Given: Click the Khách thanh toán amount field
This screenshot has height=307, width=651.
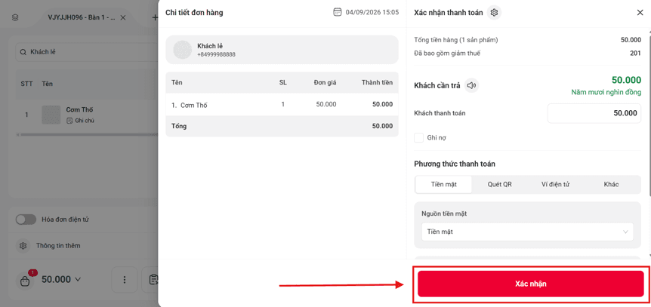Looking at the screenshot, I should pyautogui.click(x=594, y=113).
